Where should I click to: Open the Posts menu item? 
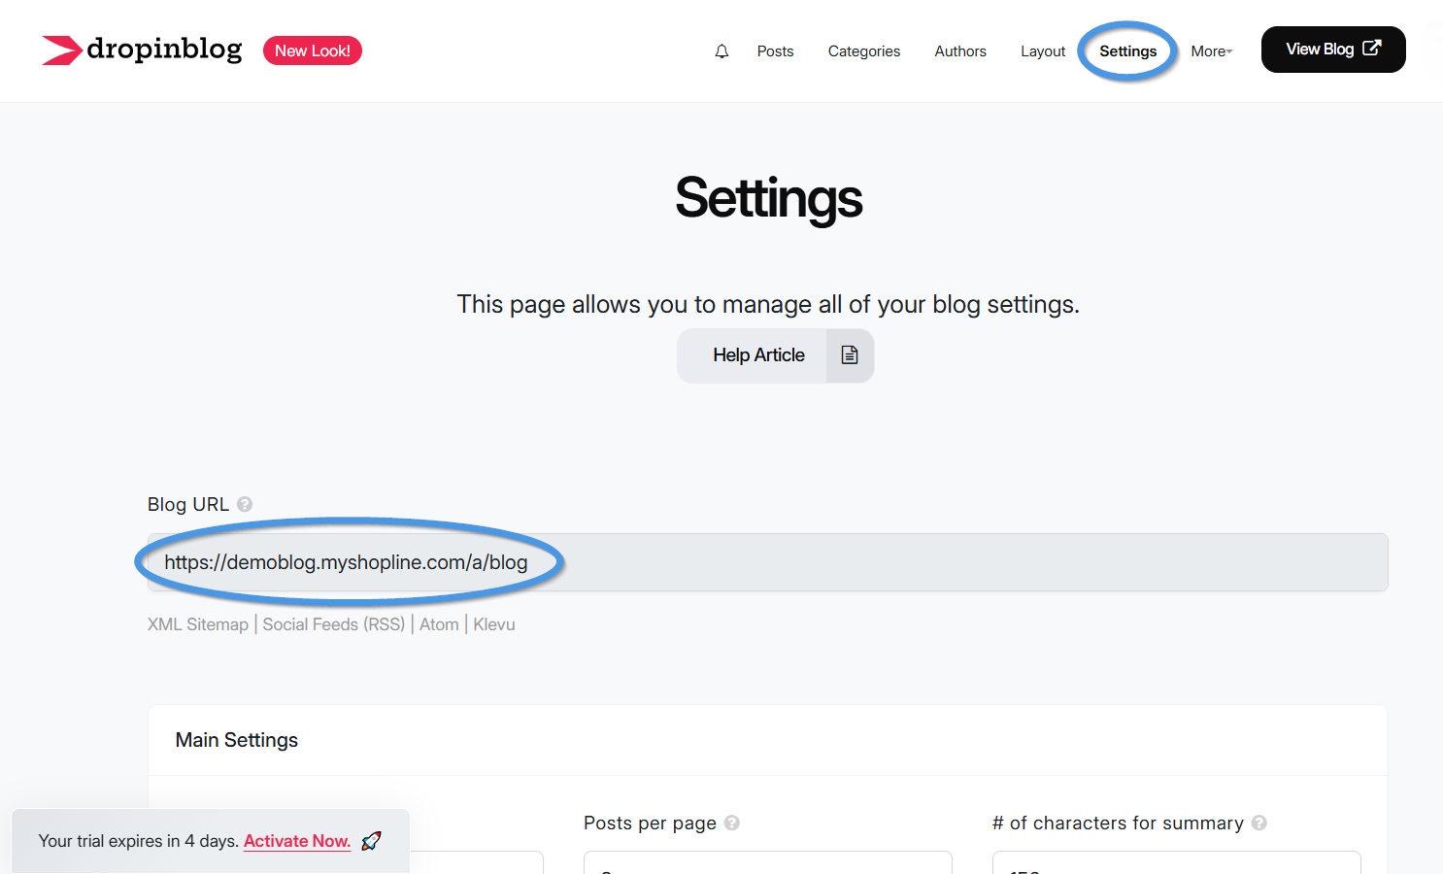click(775, 51)
